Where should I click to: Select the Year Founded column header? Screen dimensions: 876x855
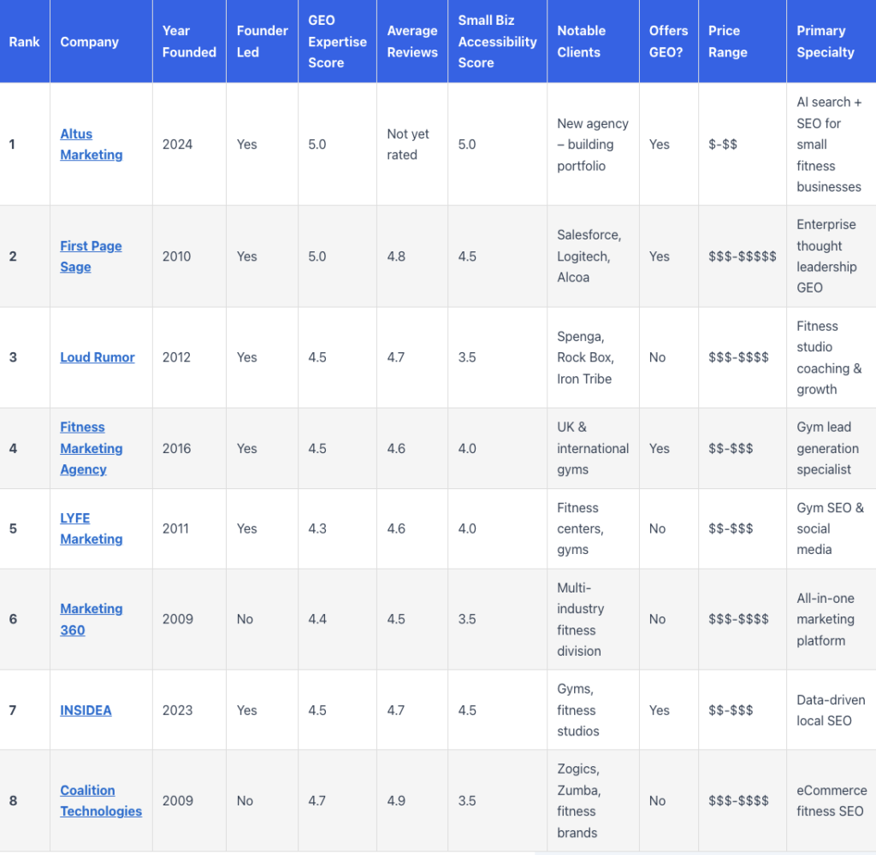coord(189,42)
